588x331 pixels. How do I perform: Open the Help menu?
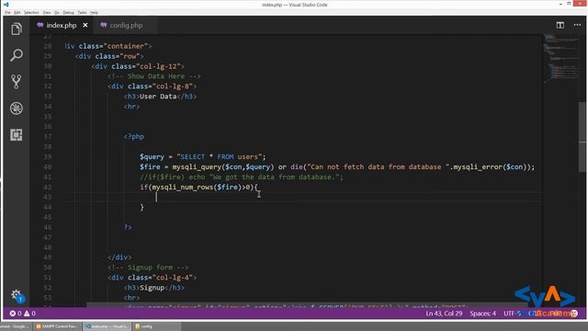point(94,12)
